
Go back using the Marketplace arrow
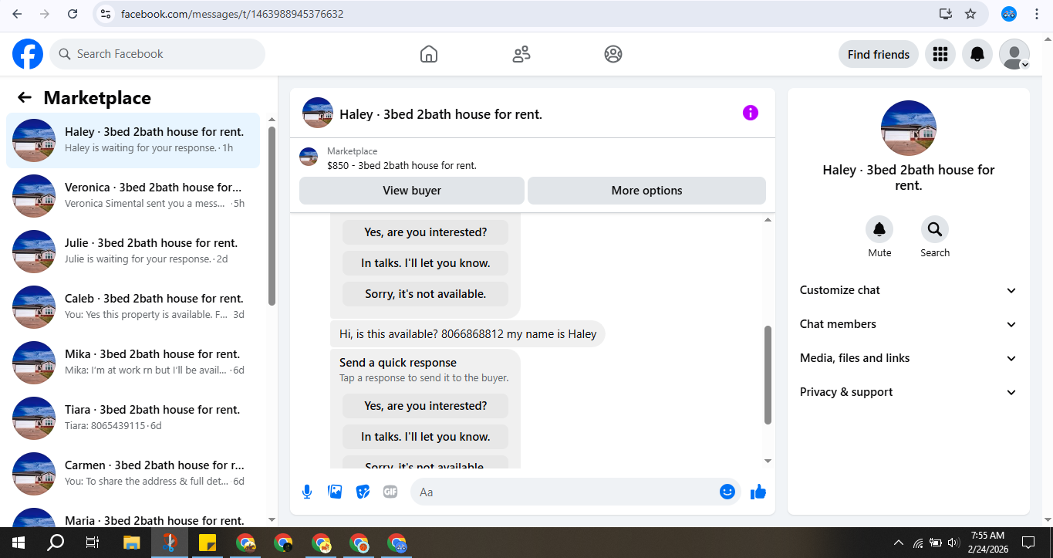coord(25,97)
